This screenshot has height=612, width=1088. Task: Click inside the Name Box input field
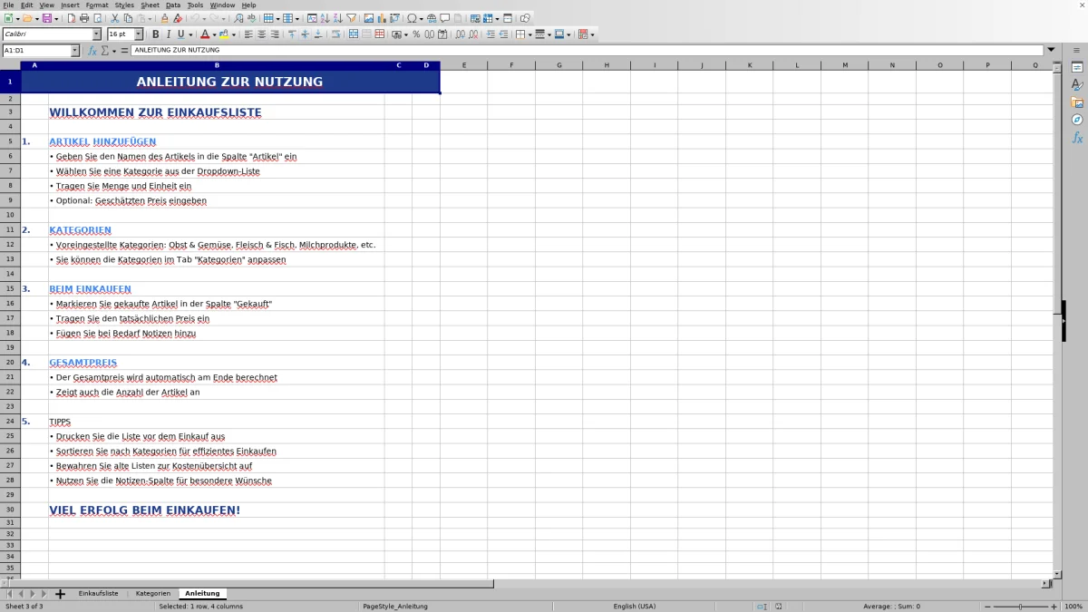coord(36,51)
